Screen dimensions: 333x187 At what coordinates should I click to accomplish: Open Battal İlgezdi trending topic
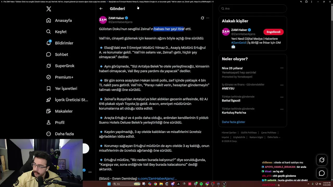[x=231, y=101]
